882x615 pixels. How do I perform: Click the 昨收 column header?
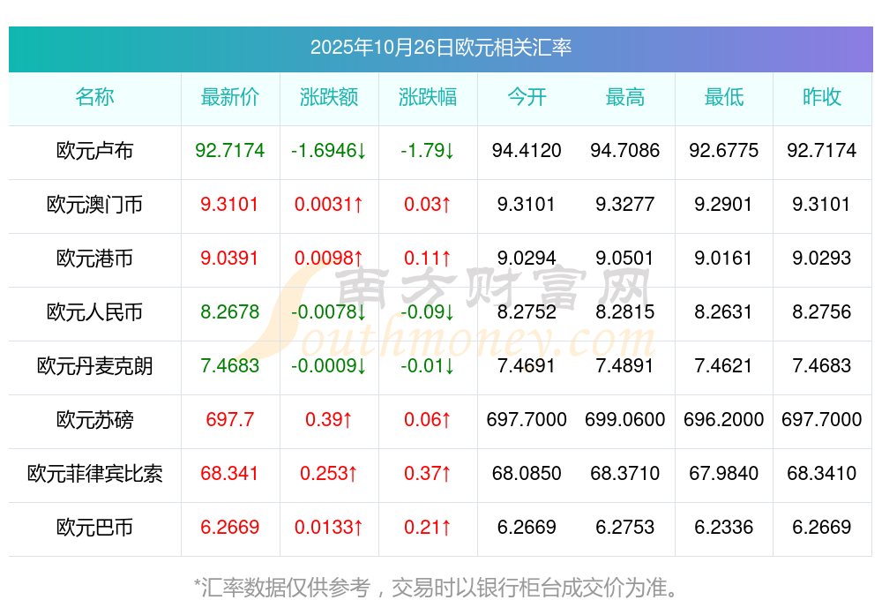pos(822,97)
